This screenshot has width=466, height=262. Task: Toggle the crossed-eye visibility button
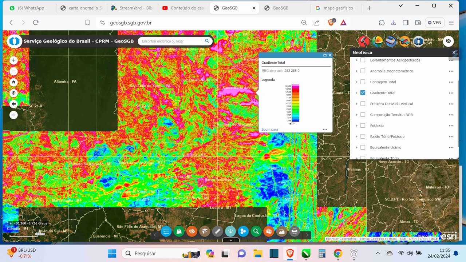coord(448,41)
